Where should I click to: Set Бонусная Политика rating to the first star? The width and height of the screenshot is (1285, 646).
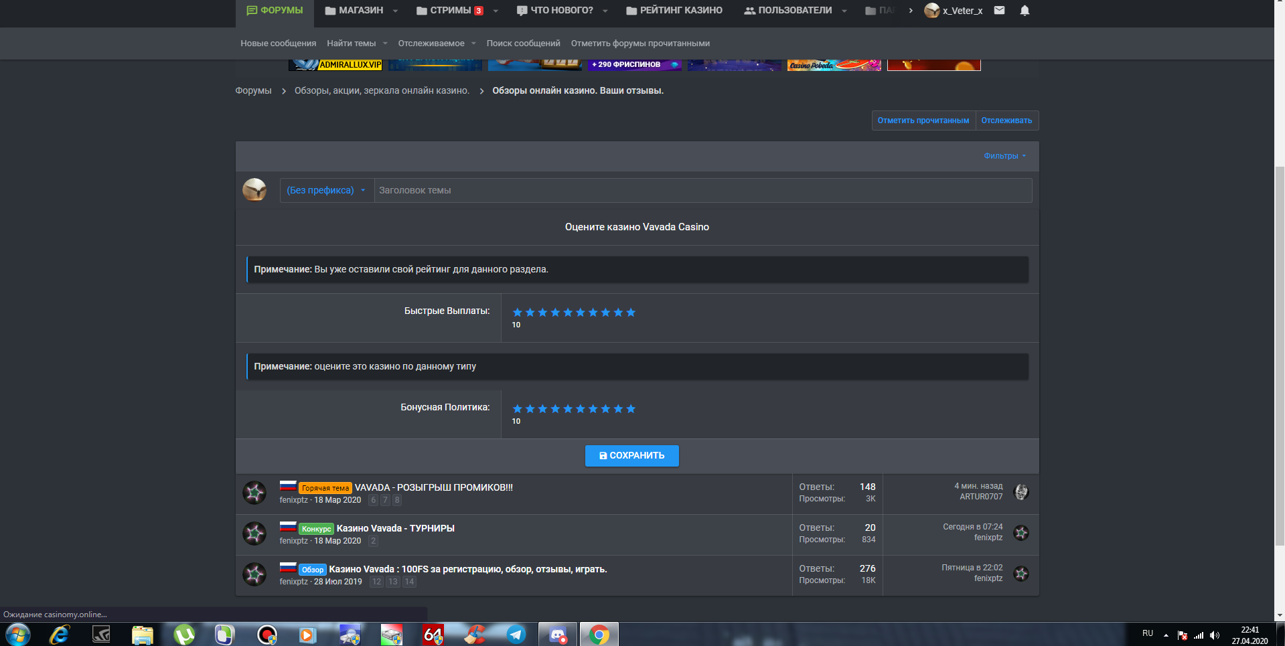[517, 409]
